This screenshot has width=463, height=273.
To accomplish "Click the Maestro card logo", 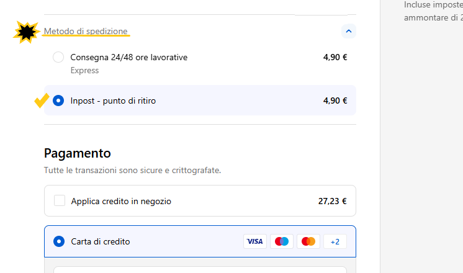I will point(282,241).
